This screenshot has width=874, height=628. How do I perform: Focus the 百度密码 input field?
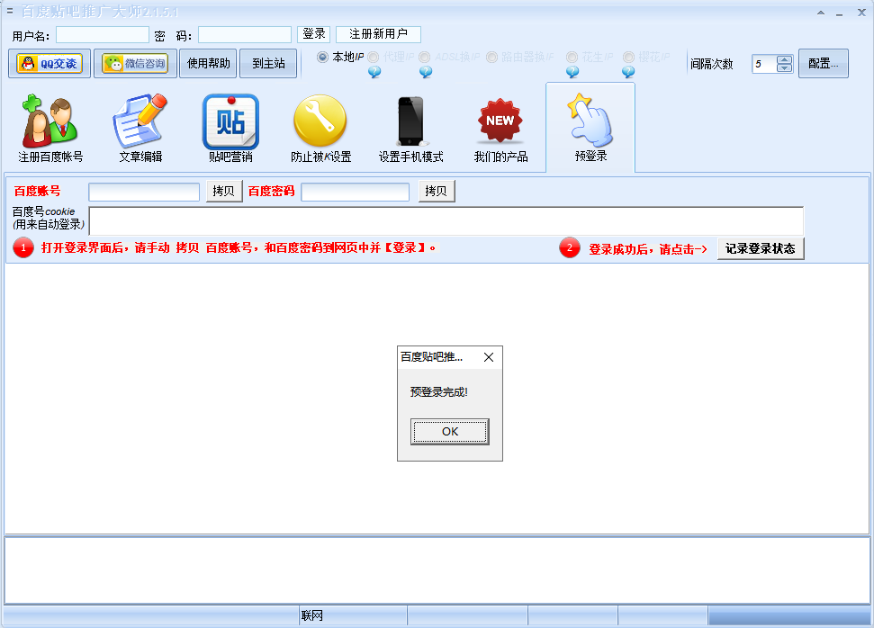(355, 192)
